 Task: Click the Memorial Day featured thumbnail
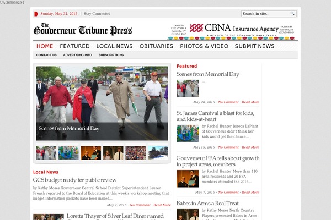[188, 88]
